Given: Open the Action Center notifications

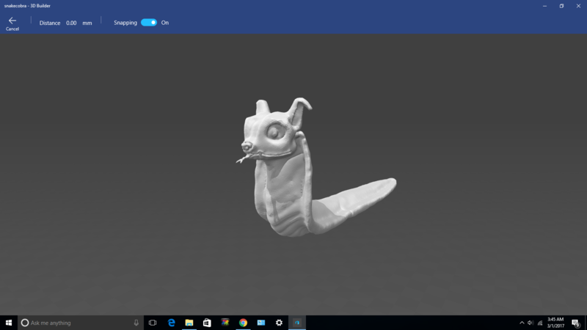Looking at the screenshot, I should click(x=576, y=323).
